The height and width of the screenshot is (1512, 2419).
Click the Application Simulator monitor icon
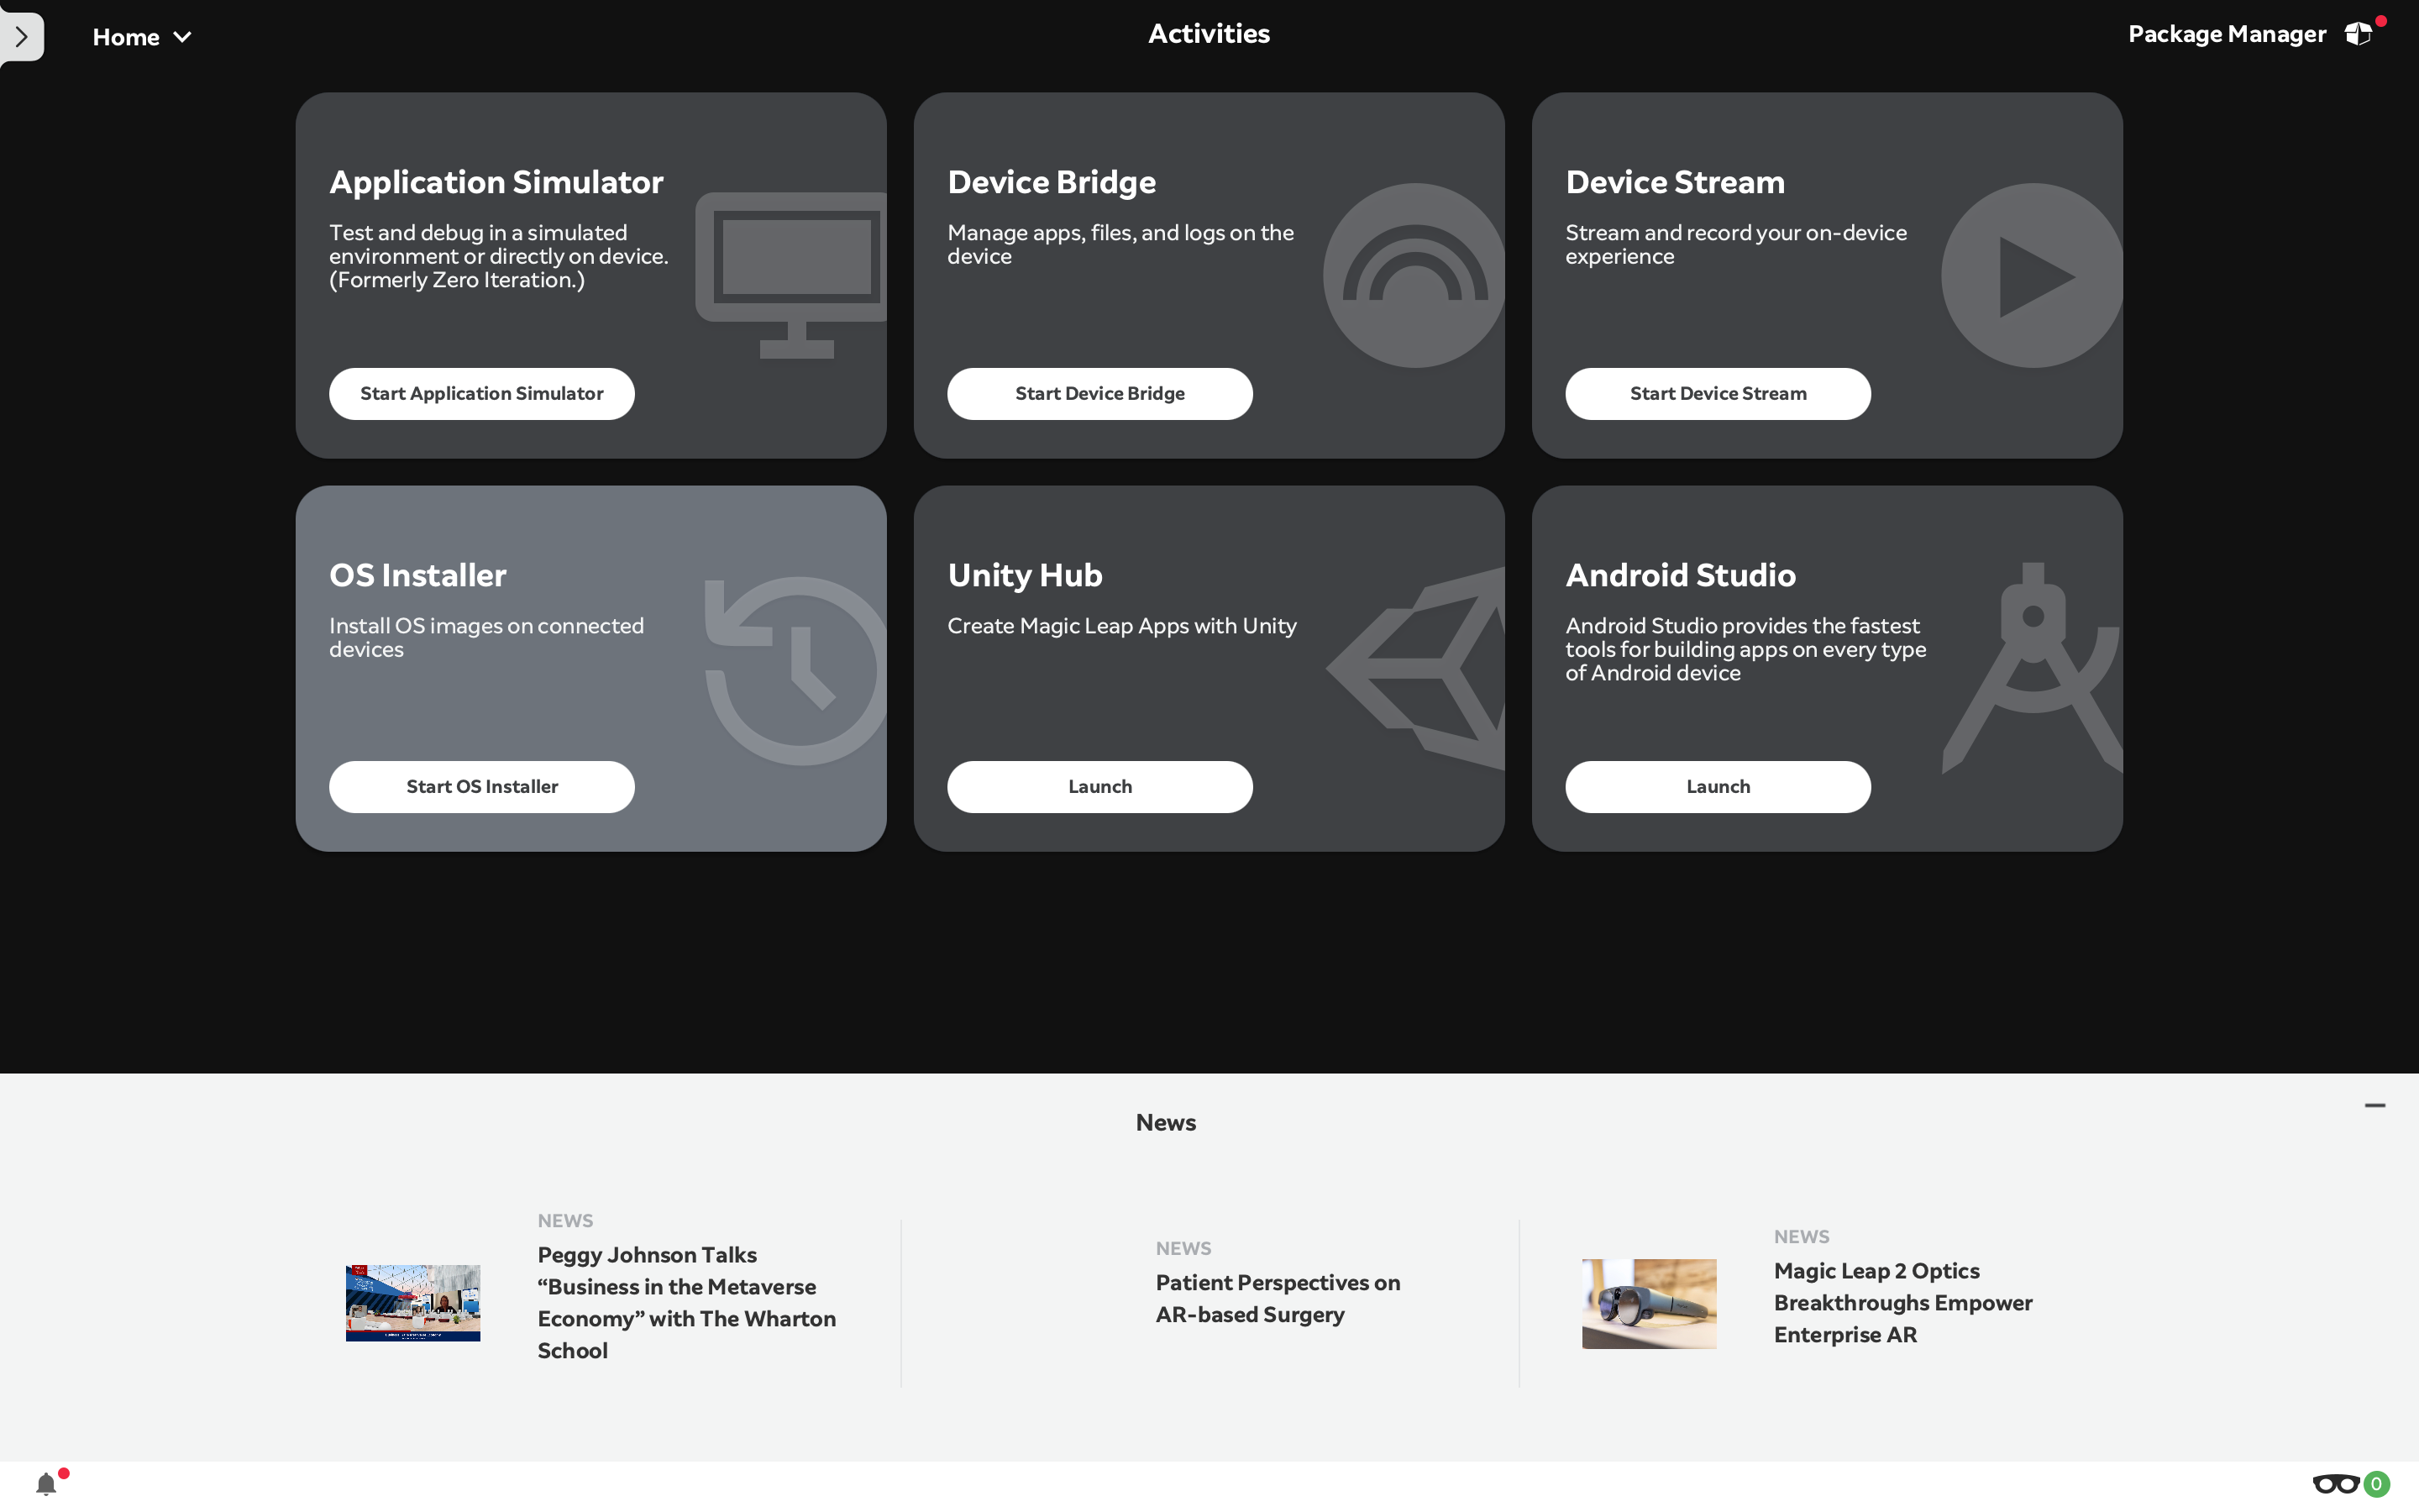pyautogui.click(x=790, y=275)
